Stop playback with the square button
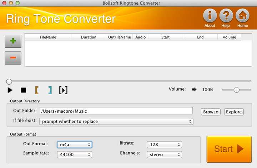 coord(24,90)
